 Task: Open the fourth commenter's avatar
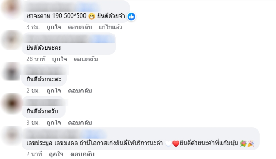12,103
